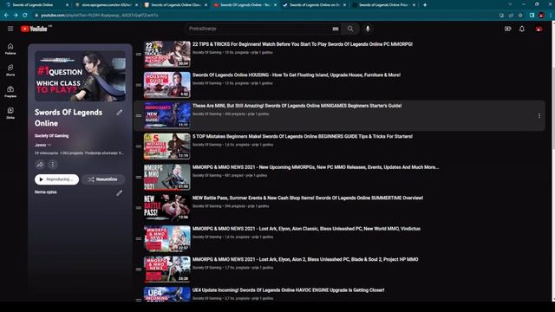555x312 pixels.
Task: Click reorder handle of the HOUSING video row
Action: pyautogui.click(x=139, y=85)
